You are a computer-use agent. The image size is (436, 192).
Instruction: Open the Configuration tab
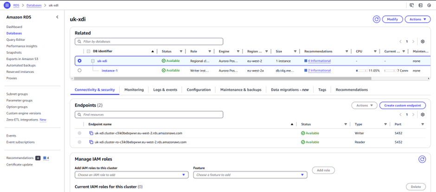tap(199, 90)
